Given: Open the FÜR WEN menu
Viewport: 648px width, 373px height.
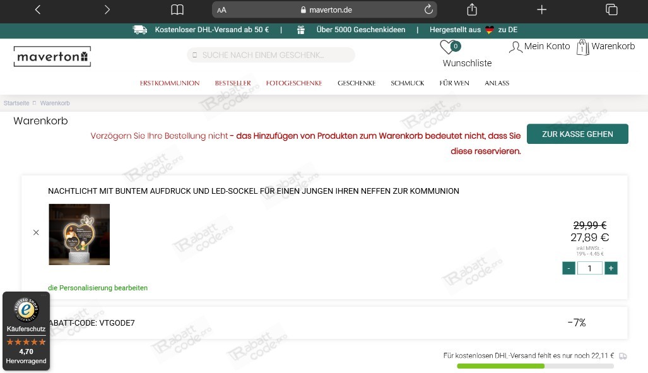Looking at the screenshot, I should [x=454, y=83].
